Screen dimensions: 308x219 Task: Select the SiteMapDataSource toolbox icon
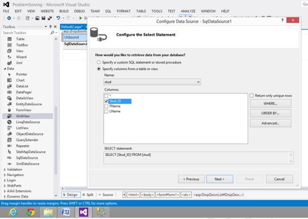pos(9,152)
